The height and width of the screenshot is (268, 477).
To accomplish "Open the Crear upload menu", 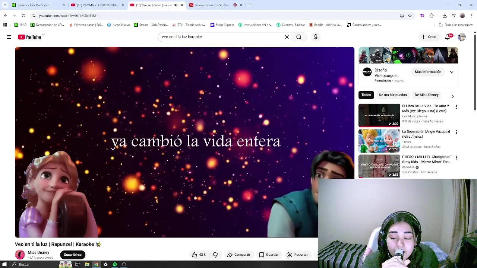I will (x=429, y=37).
